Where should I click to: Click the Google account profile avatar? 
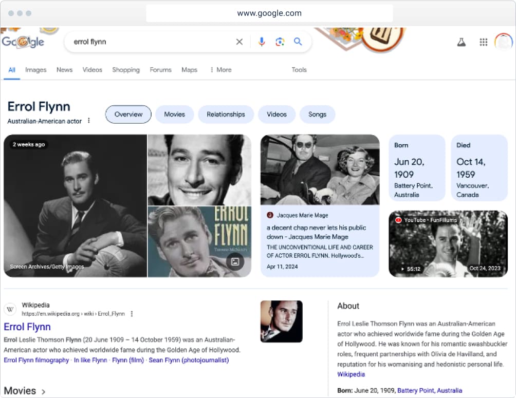pos(503,42)
